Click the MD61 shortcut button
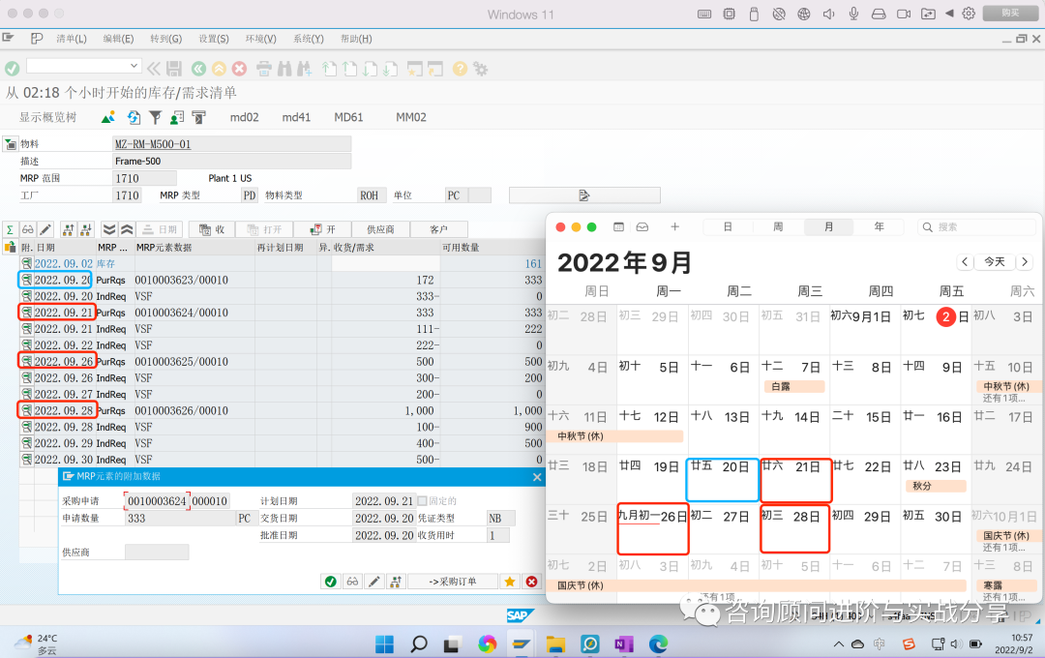1045x658 pixels. [348, 117]
